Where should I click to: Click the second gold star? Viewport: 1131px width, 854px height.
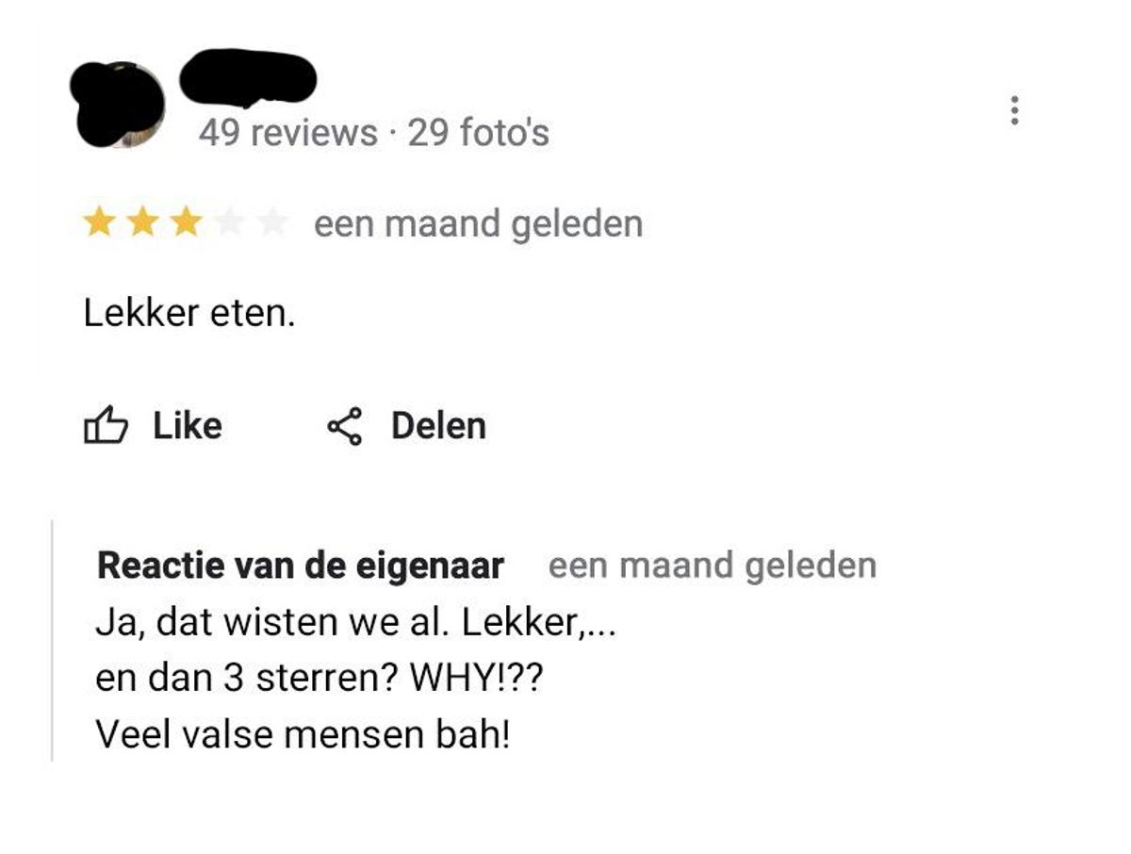coord(141,223)
